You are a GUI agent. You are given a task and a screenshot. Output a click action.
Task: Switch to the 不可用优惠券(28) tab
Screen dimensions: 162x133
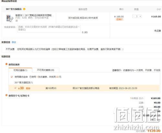pyautogui.click(x=46, y=70)
